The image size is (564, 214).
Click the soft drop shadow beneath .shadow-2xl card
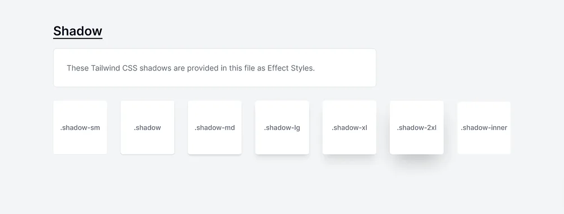[417, 162]
